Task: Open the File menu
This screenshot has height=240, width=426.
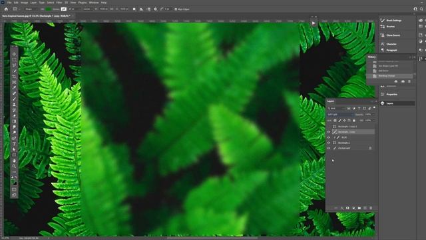Action: click(x=9, y=3)
